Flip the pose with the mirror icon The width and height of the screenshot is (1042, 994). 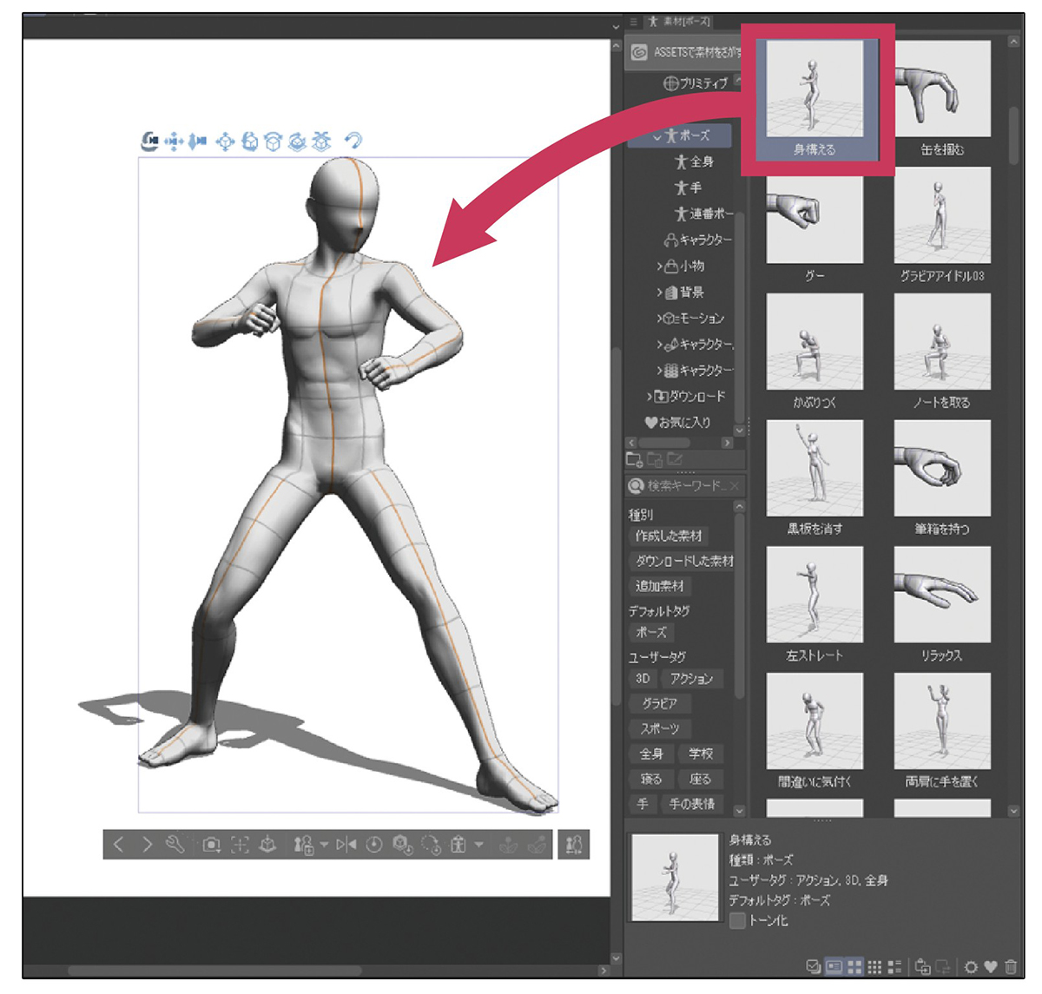click(x=346, y=845)
